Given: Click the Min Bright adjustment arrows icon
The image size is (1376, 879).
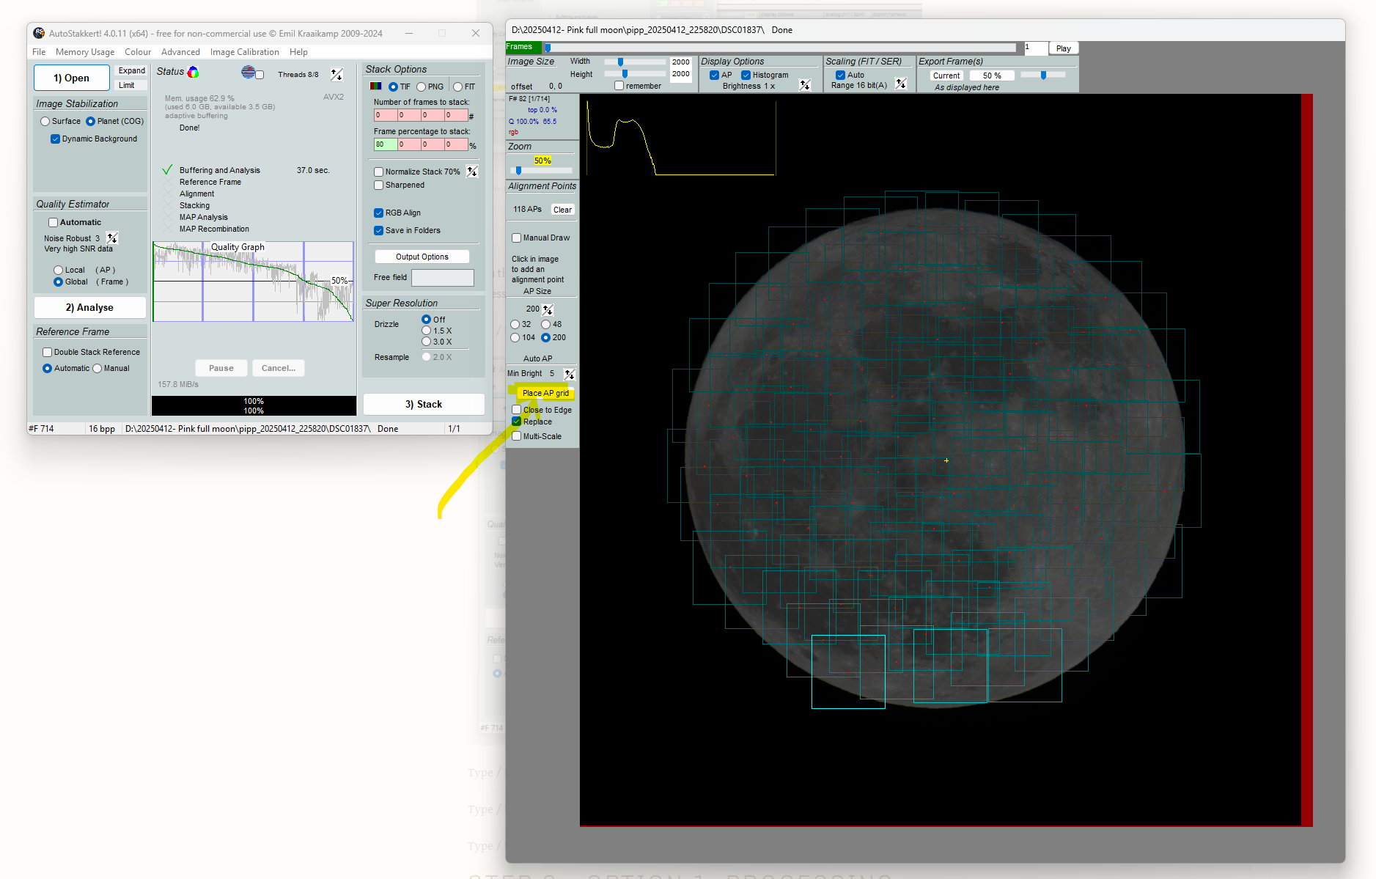Looking at the screenshot, I should 570,373.
